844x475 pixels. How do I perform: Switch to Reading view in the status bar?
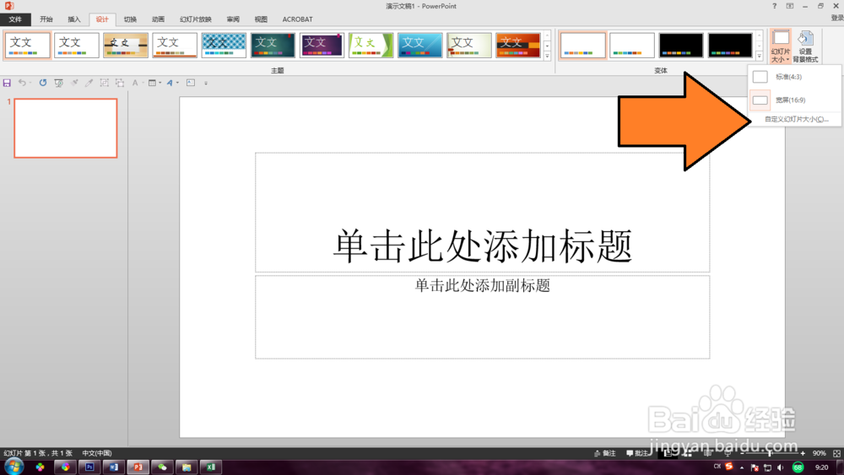click(708, 453)
